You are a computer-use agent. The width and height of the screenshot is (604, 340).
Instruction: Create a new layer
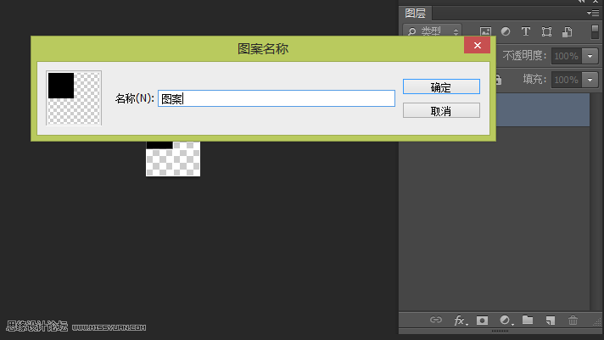pyautogui.click(x=551, y=320)
